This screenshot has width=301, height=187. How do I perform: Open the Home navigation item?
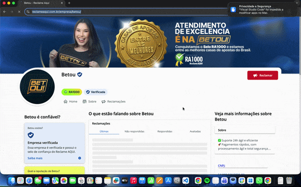coord(70,101)
